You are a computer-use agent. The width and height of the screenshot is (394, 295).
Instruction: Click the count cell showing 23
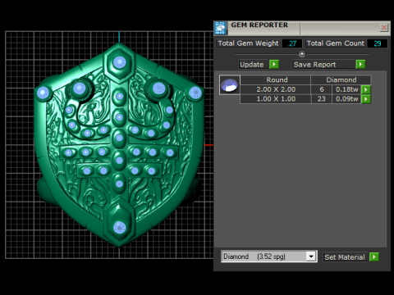click(322, 99)
